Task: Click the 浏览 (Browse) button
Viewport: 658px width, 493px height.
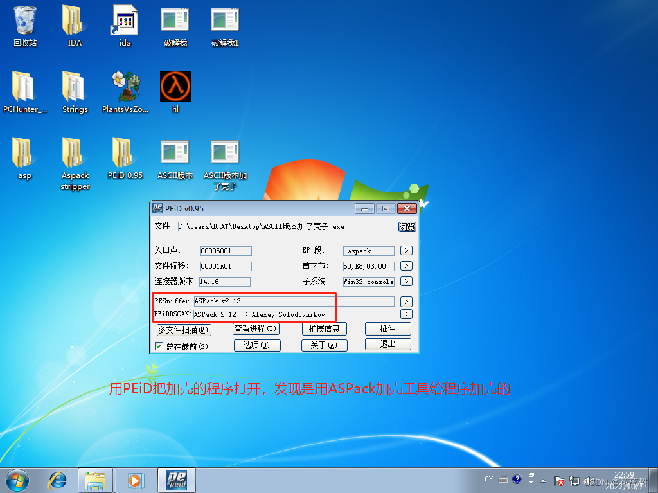Action: point(407,227)
